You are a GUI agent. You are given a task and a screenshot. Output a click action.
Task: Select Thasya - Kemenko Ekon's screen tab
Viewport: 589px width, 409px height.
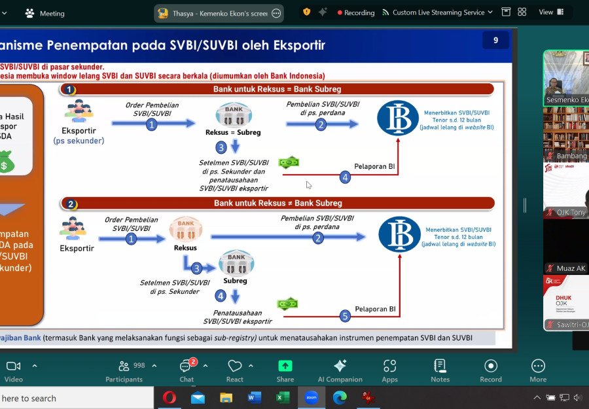(219, 14)
